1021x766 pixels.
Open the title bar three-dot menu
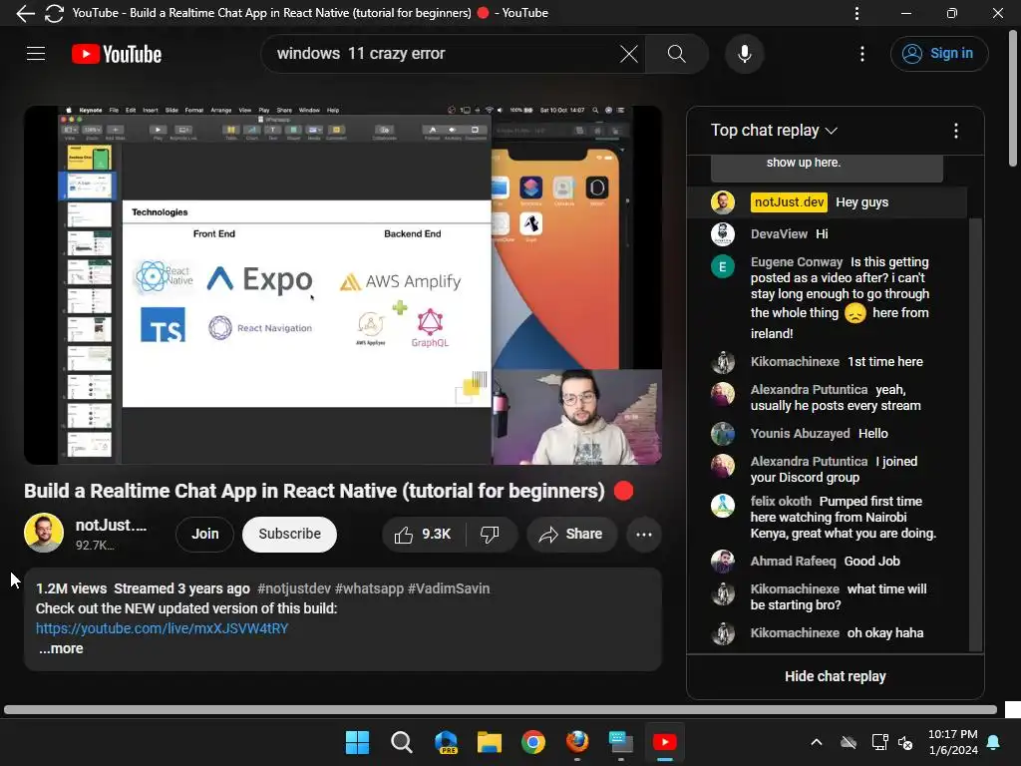pos(856,13)
